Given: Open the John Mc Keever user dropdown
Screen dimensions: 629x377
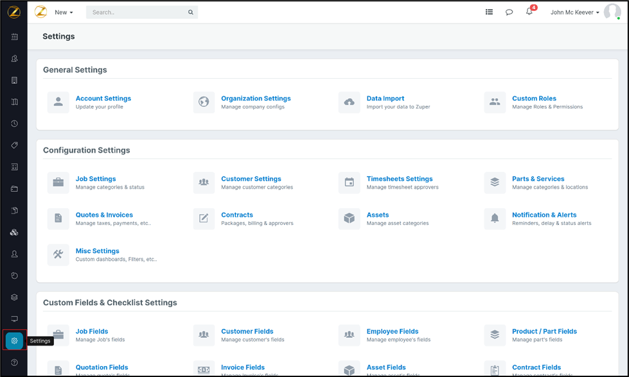Looking at the screenshot, I should (x=574, y=12).
